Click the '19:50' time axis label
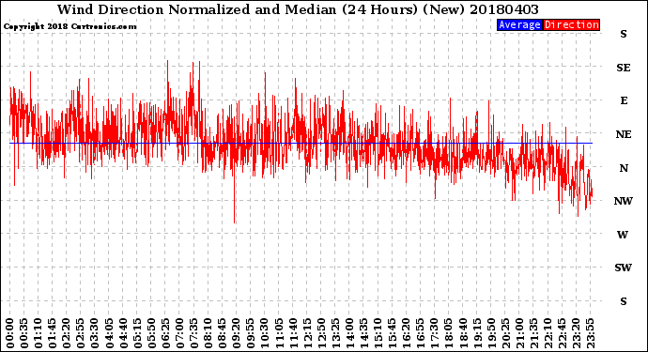This screenshot has width=648, height=352. tap(490, 333)
